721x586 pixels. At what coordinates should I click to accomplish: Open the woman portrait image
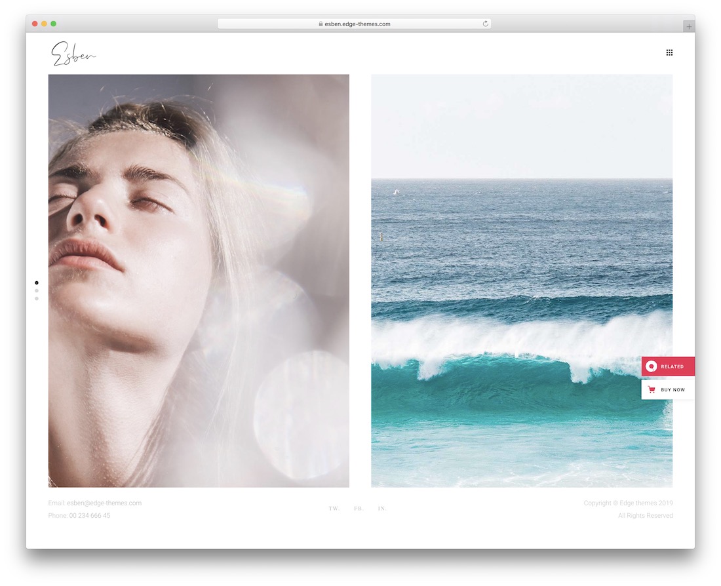point(199,281)
